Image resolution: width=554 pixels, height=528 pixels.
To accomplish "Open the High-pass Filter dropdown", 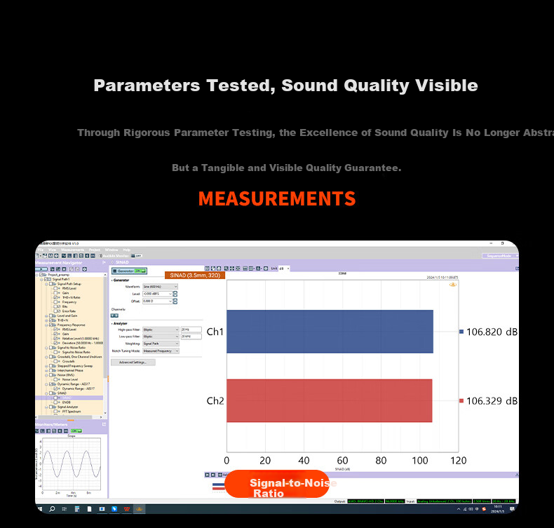I will coord(161,330).
